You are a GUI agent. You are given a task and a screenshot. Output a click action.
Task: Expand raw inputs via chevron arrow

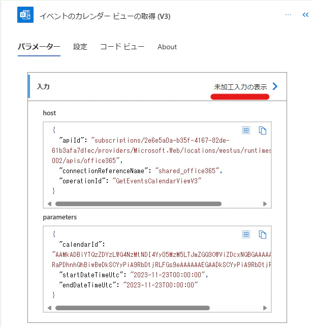point(275,86)
